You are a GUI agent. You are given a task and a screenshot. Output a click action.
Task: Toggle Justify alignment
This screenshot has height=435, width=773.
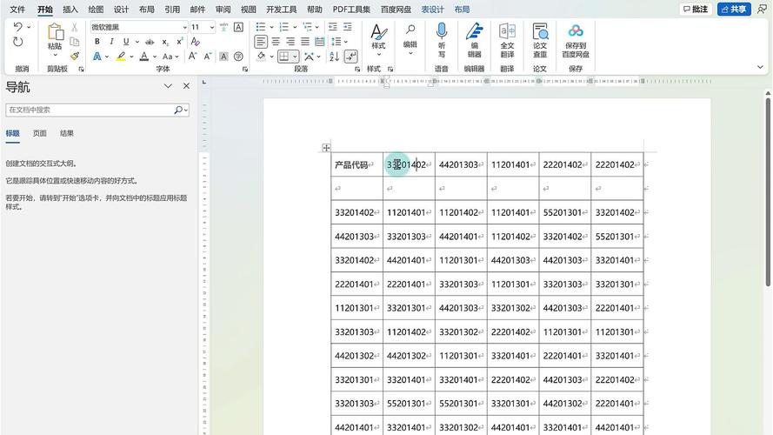tap(305, 42)
